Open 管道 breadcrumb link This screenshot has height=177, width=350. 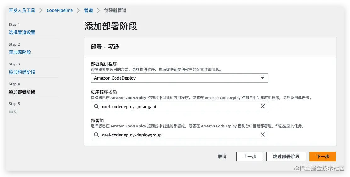pos(88,10)
